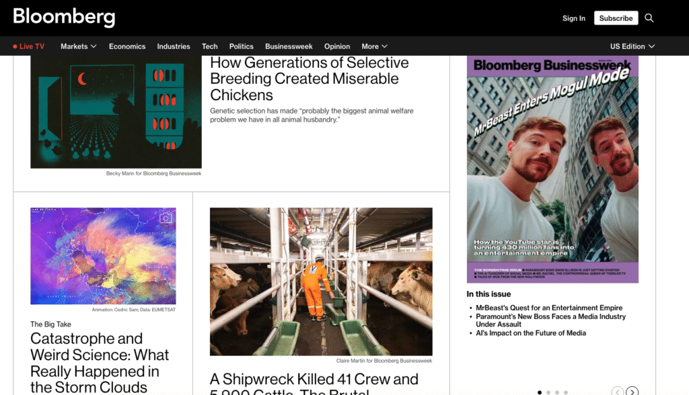The height and width of the screenshot is (395, 689).
Task: Open the Economics section
Action: tap(127, 46)
